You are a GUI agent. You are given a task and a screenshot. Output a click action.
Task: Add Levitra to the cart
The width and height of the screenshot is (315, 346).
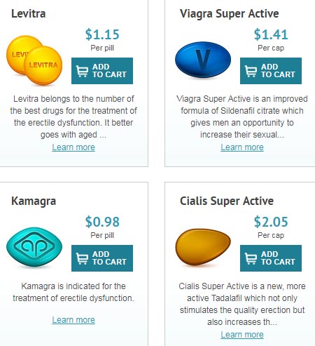click(102, 71)
